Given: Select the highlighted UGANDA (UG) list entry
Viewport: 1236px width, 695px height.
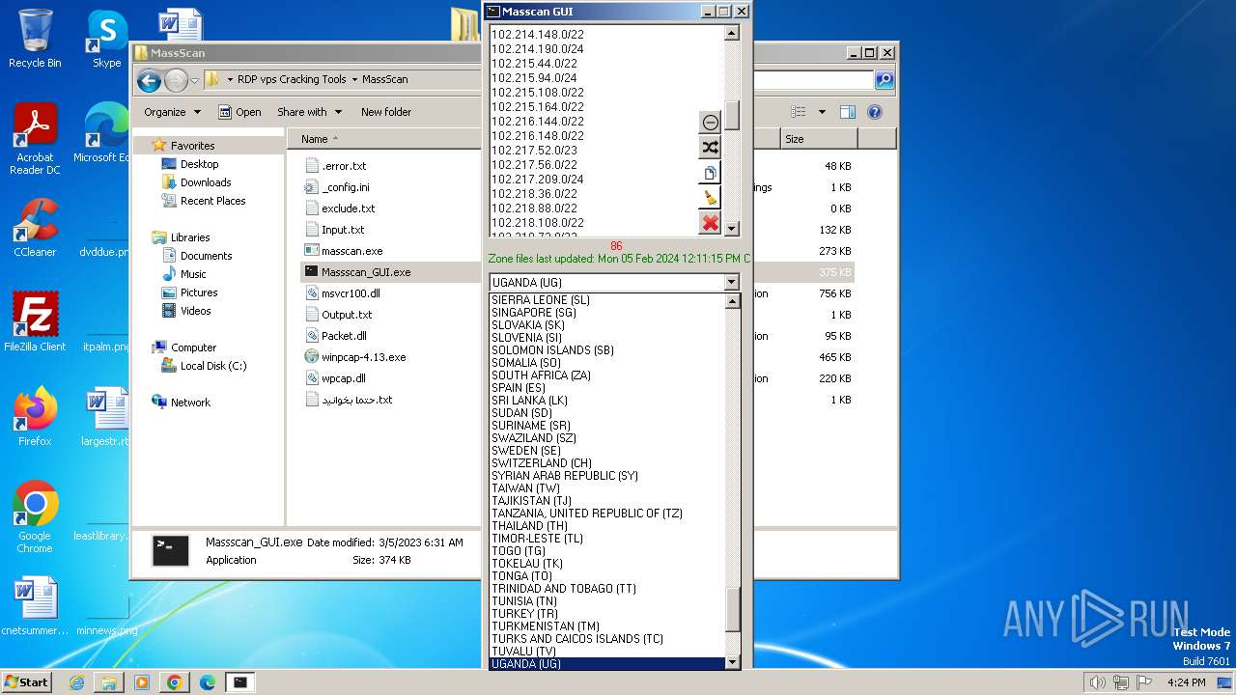Looking at the screenshot, I should (x=607, y=664).
